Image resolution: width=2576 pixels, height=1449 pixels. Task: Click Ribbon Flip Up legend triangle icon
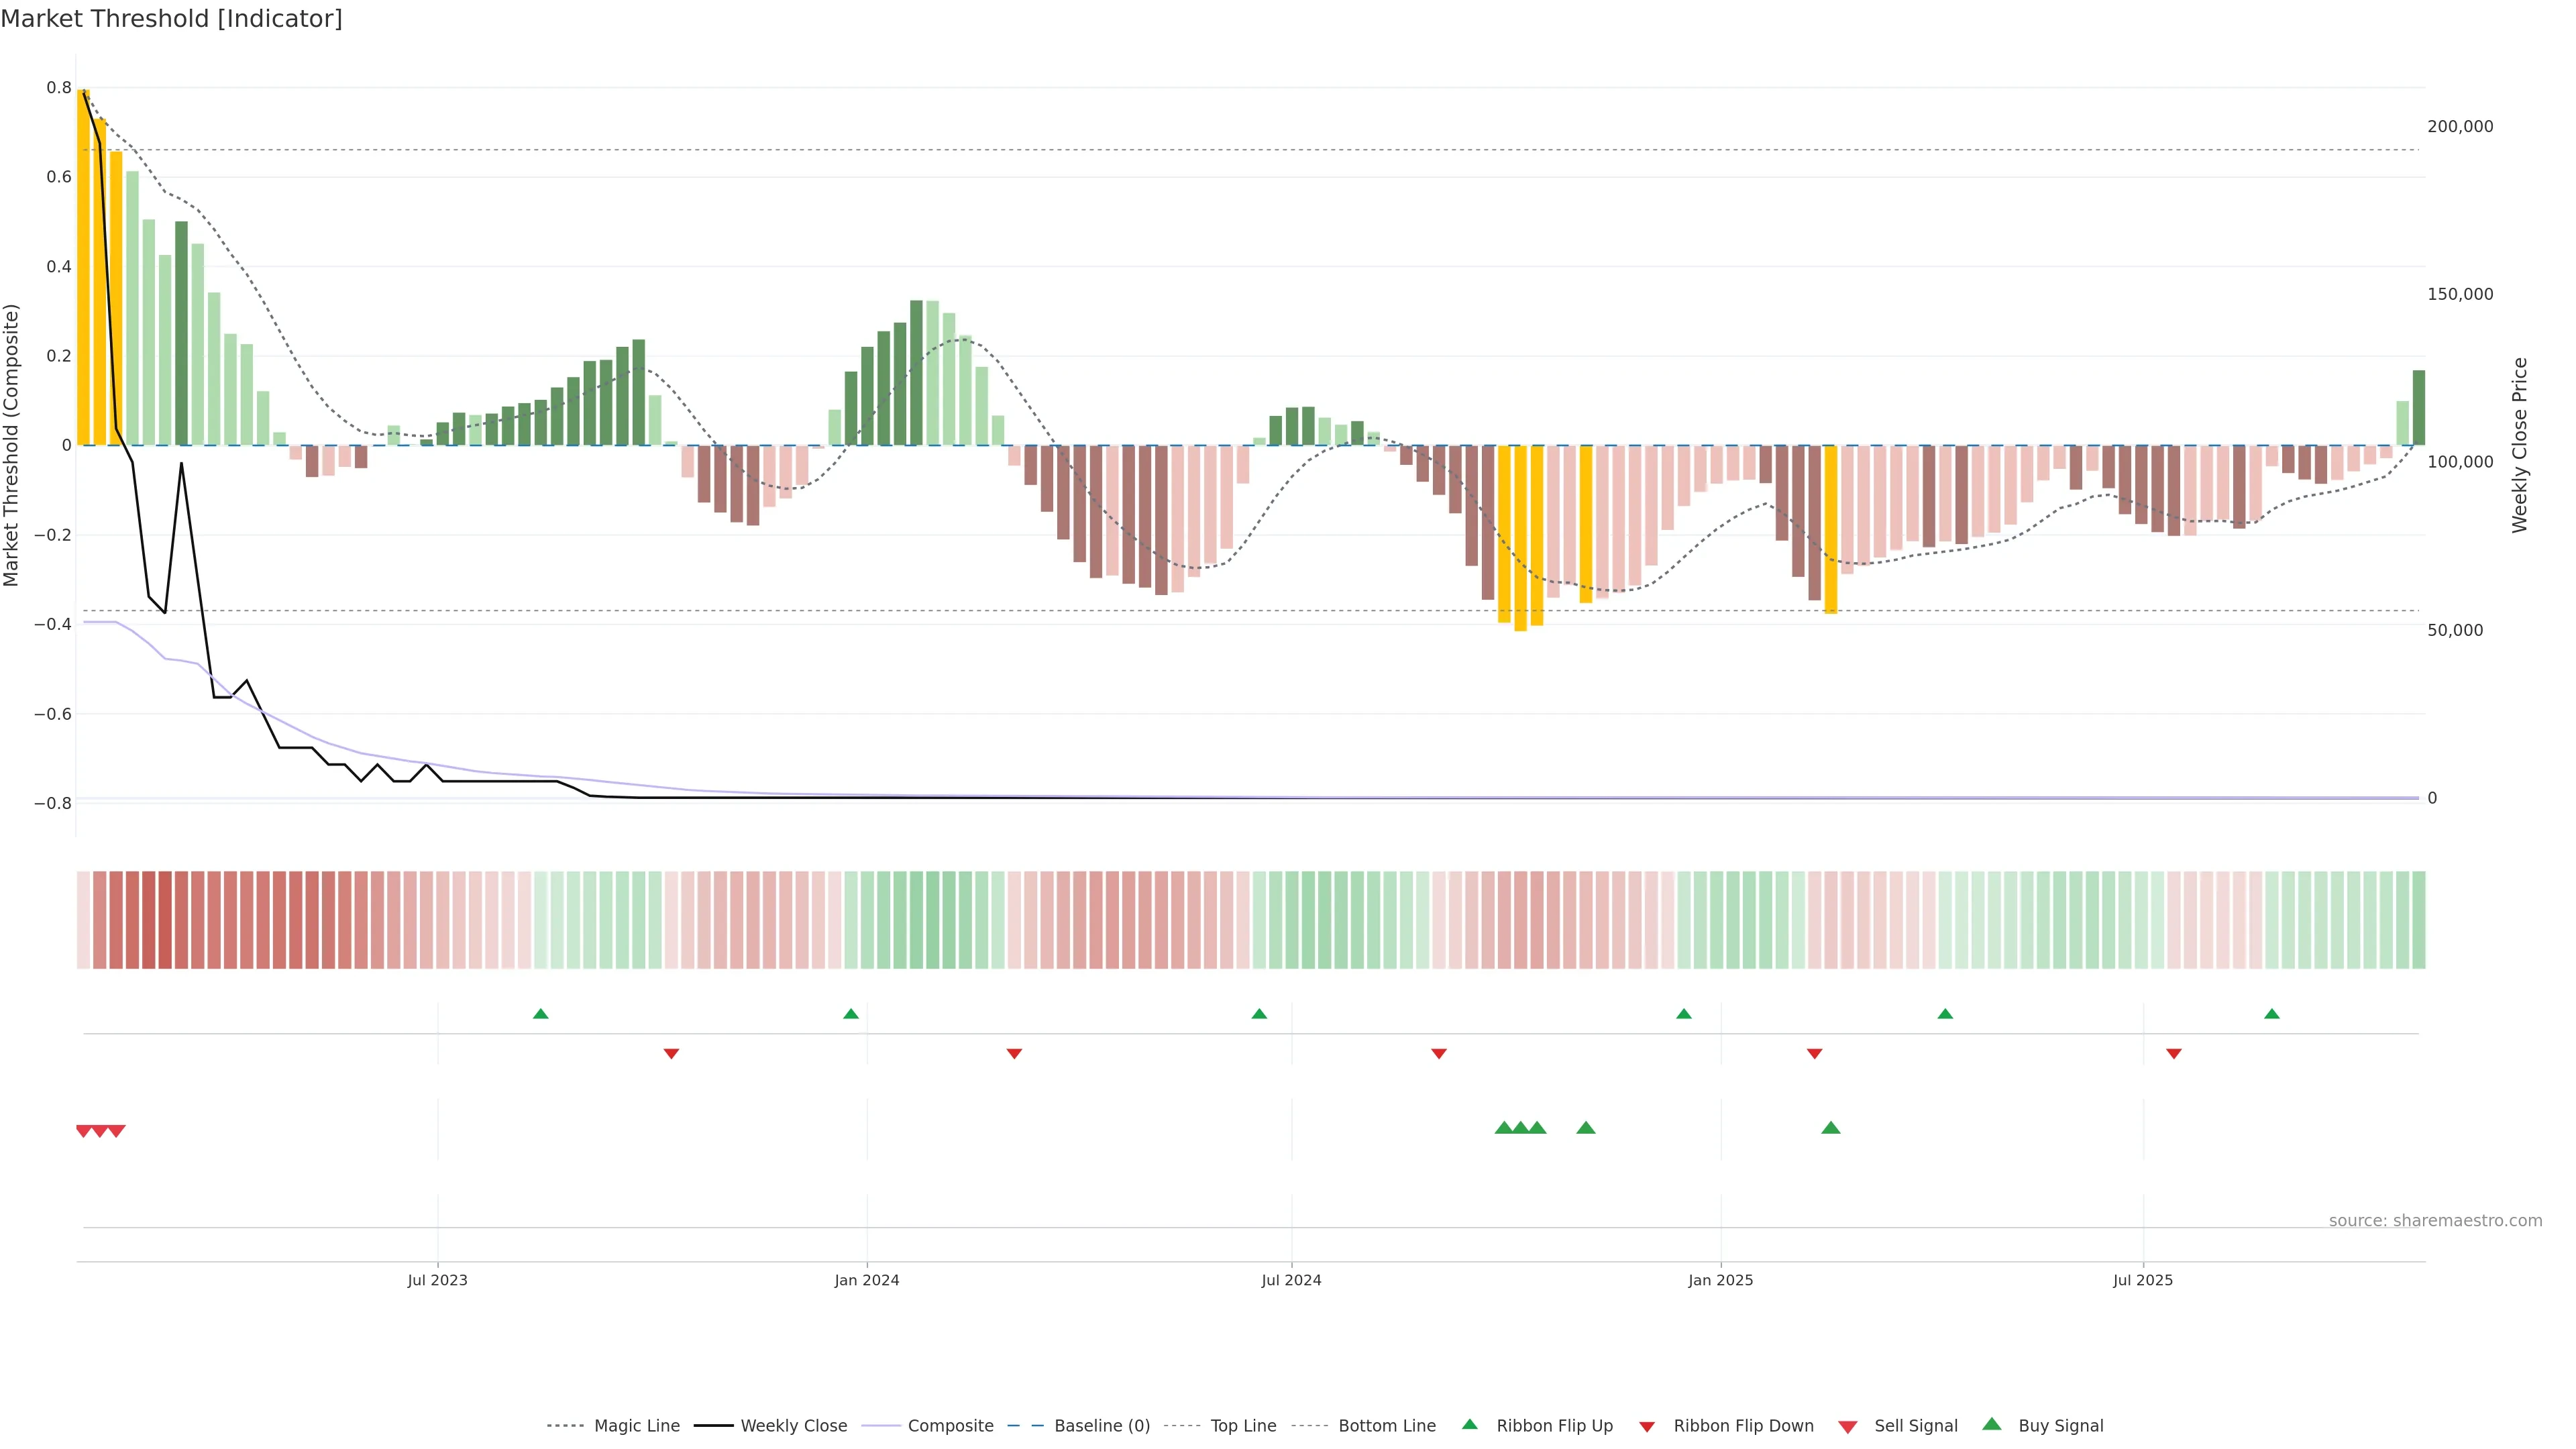(x=1470, y=1424)
